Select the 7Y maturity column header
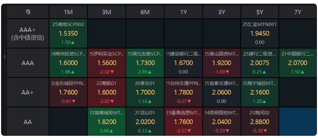This screenshot has width=318, height=138. click(x=298, y=12)
